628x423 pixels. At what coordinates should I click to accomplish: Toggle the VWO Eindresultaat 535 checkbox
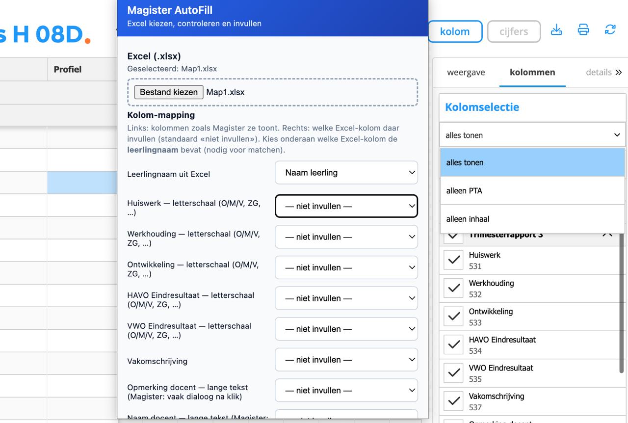(x=453, y=373)
